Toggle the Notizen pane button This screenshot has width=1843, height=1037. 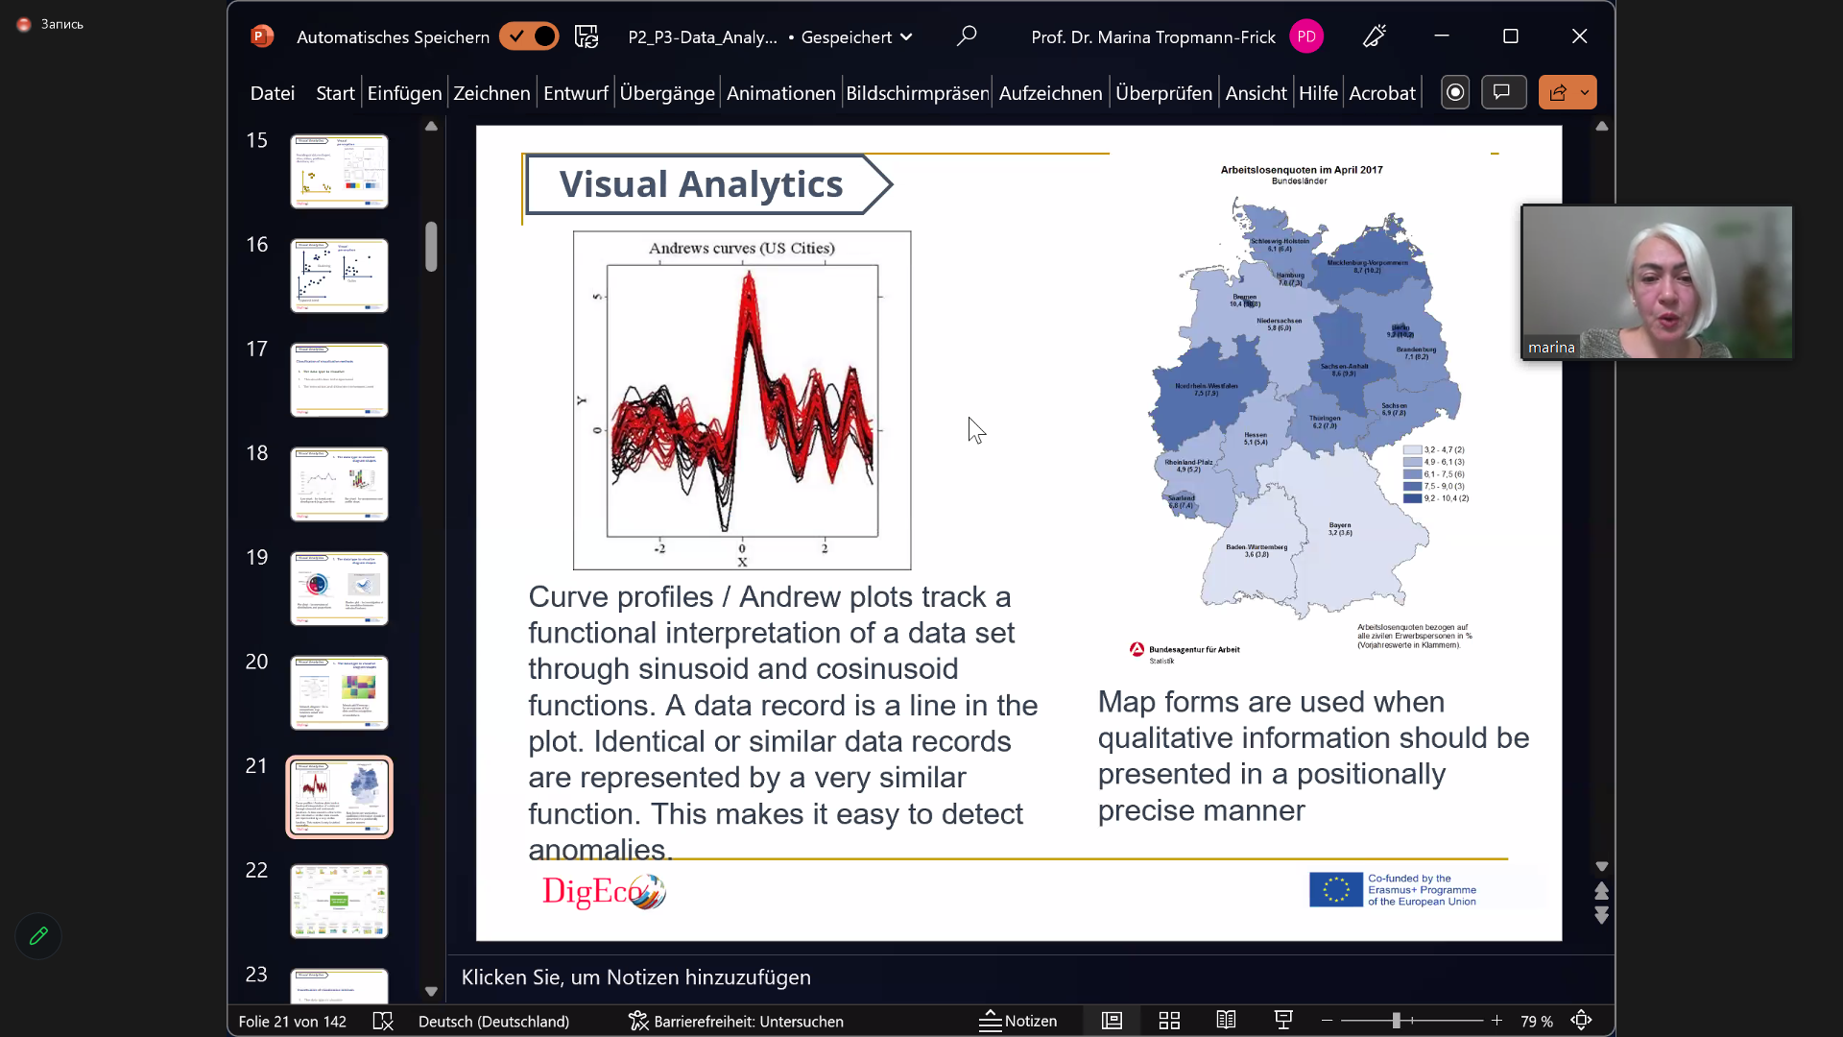[x=1018, y=1021]
